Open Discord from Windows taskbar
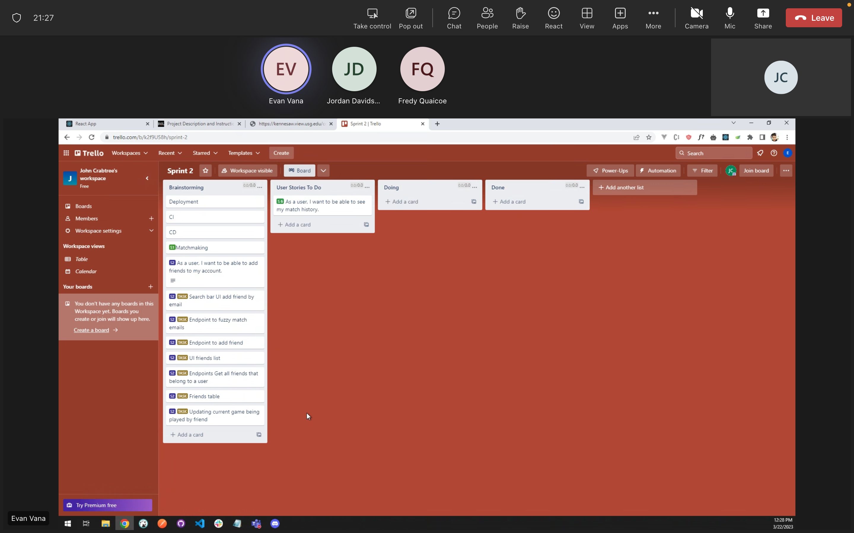This screenshot has height=533, width=854. (x=275, y=524)
